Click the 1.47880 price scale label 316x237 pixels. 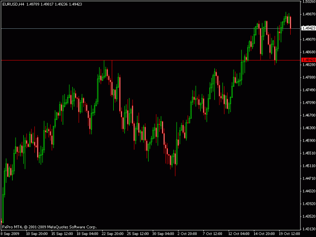pos(309,77)
